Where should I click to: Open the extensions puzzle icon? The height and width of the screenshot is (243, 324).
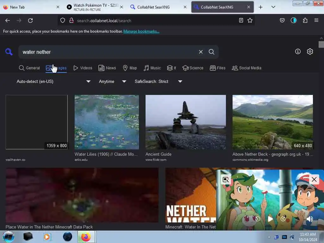point(305,20)
